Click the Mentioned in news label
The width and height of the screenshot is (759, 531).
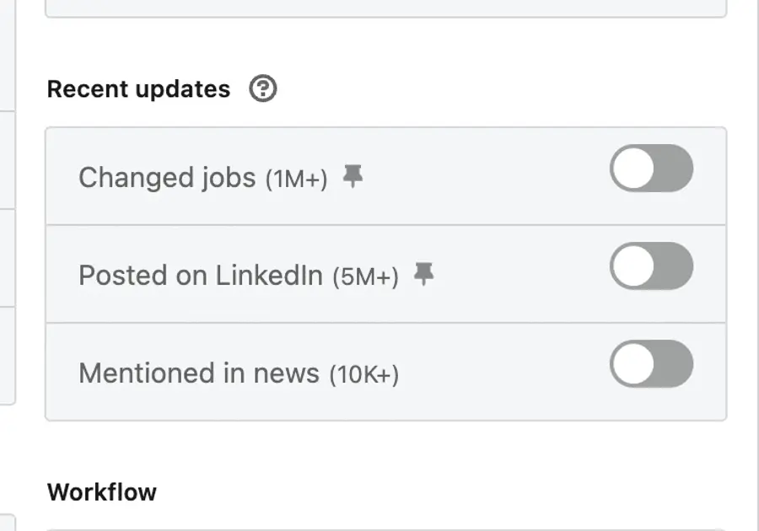199,373
